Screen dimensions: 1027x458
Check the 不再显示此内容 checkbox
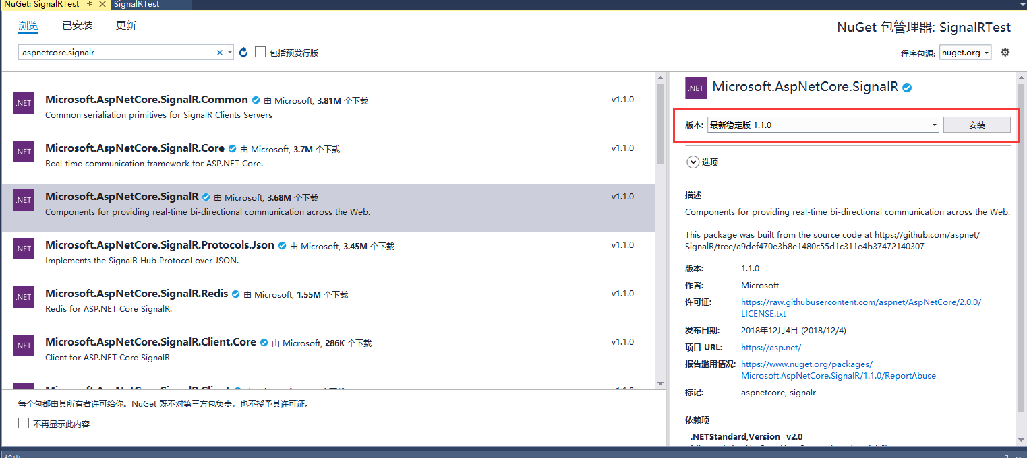(24, 423)
